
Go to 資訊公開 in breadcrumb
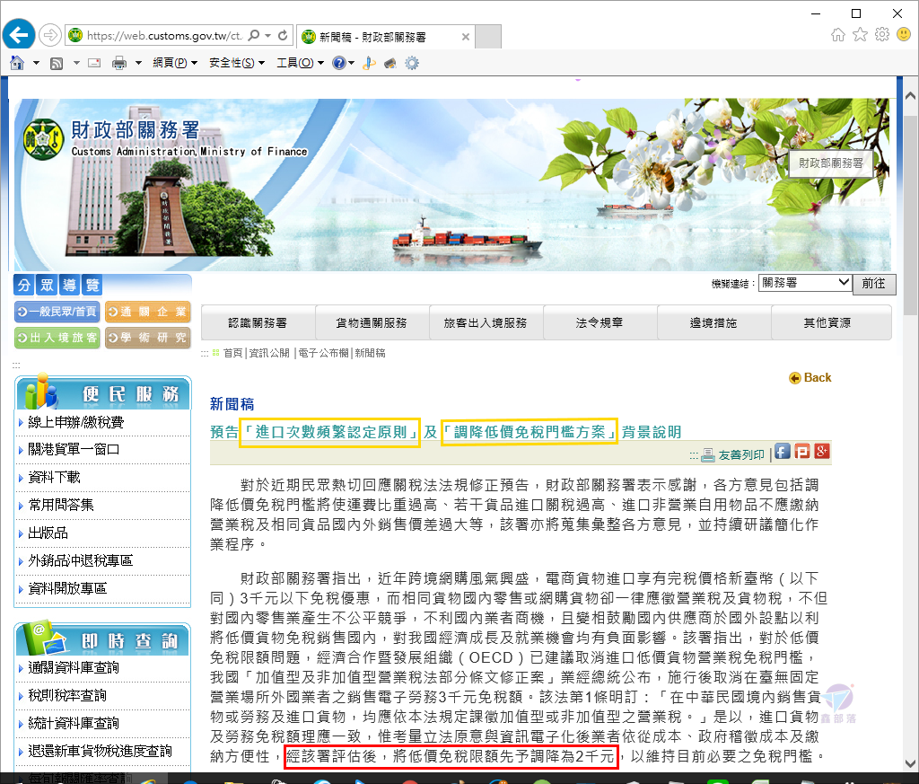[269, 353]
